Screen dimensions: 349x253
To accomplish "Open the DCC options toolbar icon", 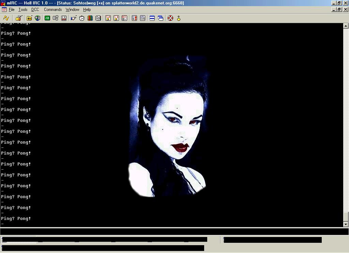I will (124, 18).
